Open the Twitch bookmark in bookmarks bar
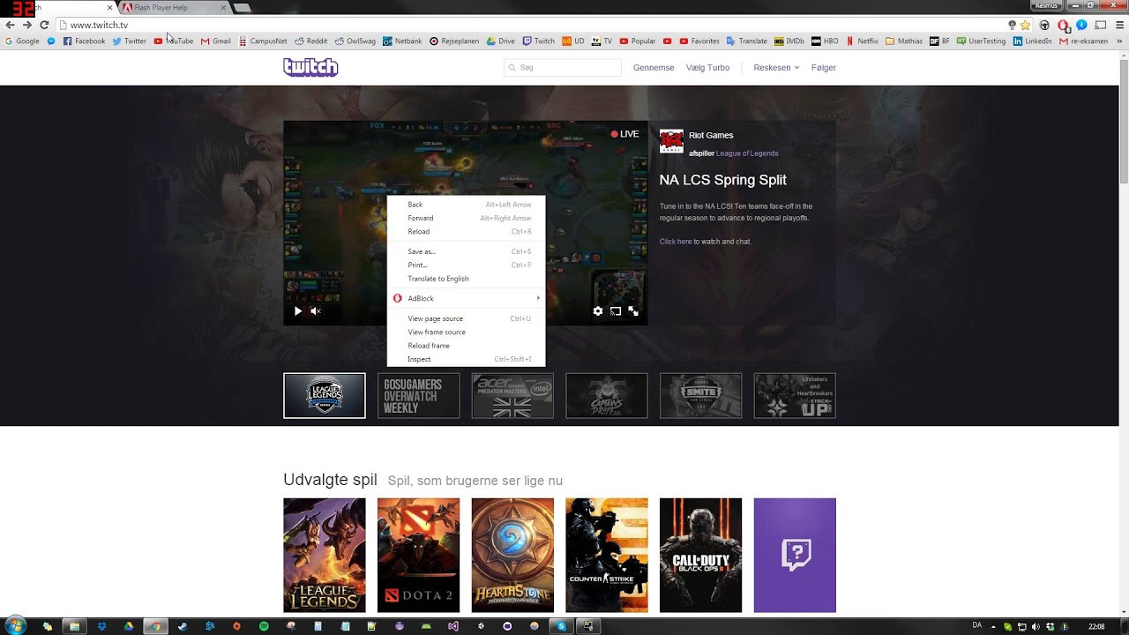Screen dimensions: 1129x635 [x=539, y=41]
